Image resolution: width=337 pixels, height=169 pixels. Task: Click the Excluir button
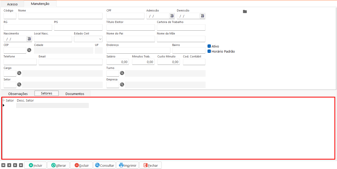click(81, 165)
